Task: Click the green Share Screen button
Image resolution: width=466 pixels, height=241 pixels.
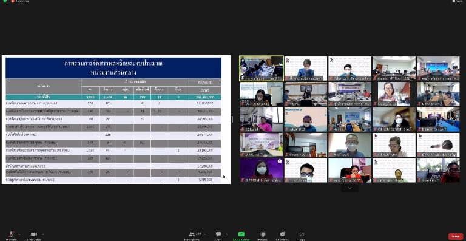Action: 241,236
